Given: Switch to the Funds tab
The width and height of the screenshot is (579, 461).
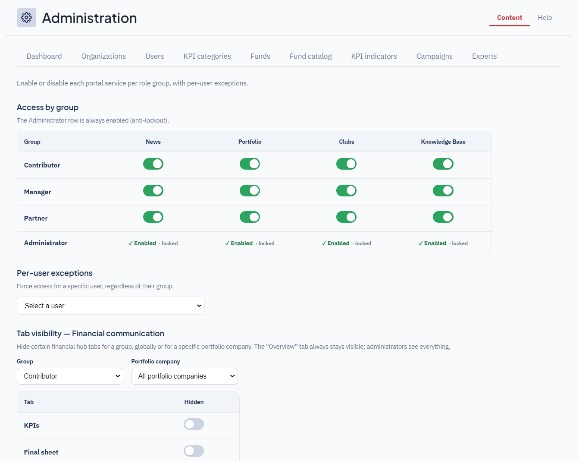Looking at the screenshot, I should [260, 56].
